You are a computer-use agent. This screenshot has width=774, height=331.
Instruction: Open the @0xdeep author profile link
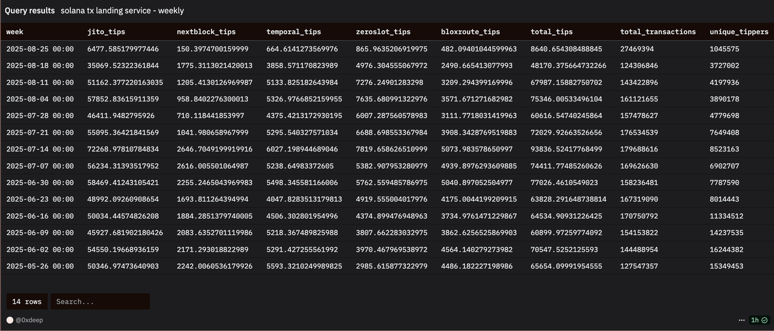[29, 320]
